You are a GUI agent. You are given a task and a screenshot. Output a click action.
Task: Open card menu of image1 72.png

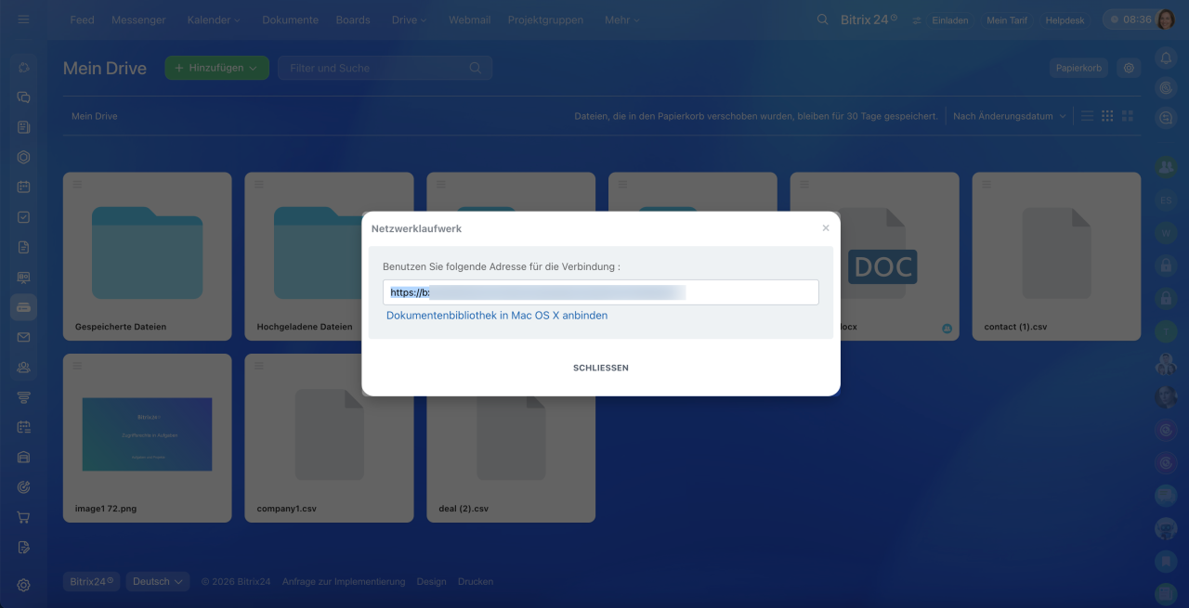click(77, 367)
